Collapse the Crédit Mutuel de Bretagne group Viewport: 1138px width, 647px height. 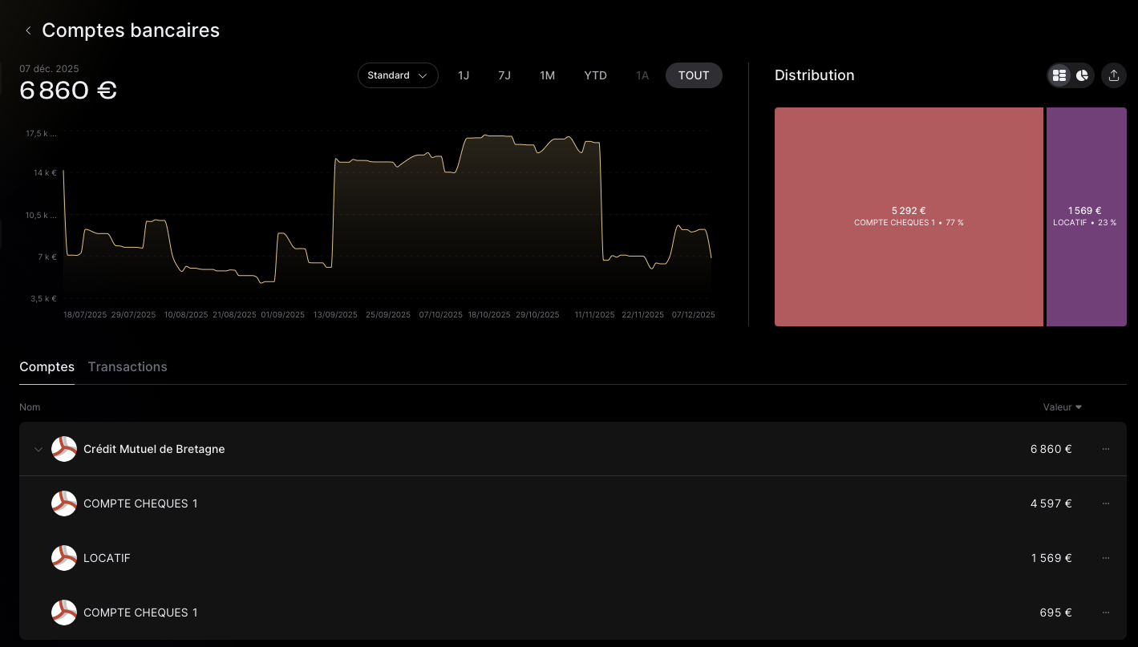[38, 450]
